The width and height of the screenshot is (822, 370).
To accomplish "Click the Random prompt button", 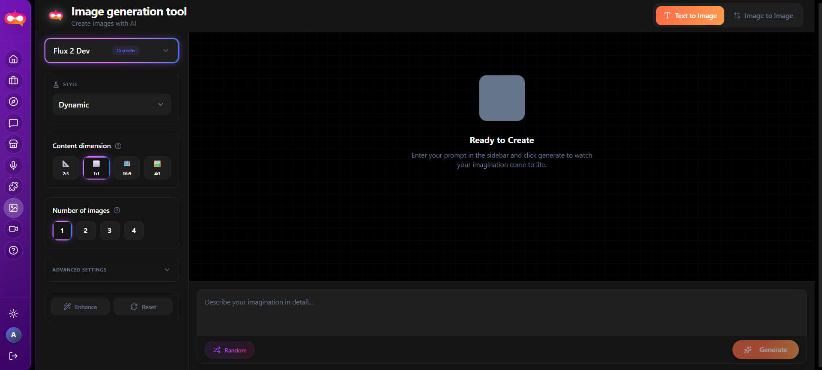I will click(230, 350).
